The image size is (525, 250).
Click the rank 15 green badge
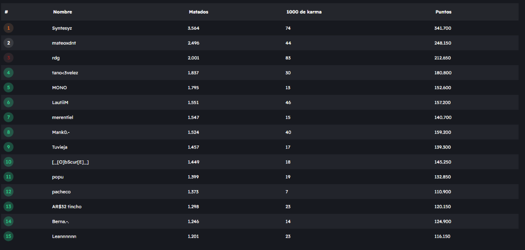8,236
